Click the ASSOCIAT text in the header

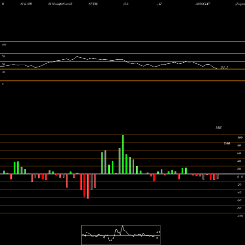(203, 4)
